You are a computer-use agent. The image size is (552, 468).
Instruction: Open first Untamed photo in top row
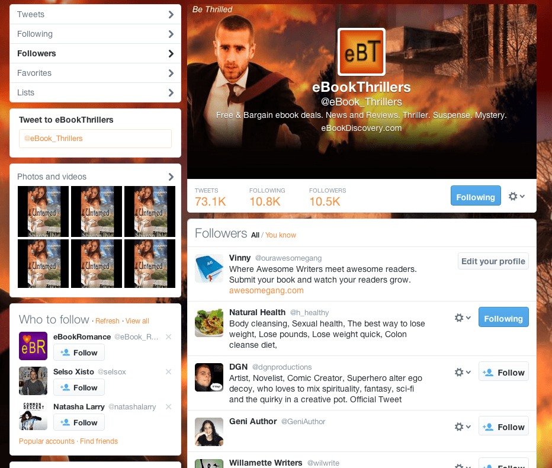tap(43, 211)
